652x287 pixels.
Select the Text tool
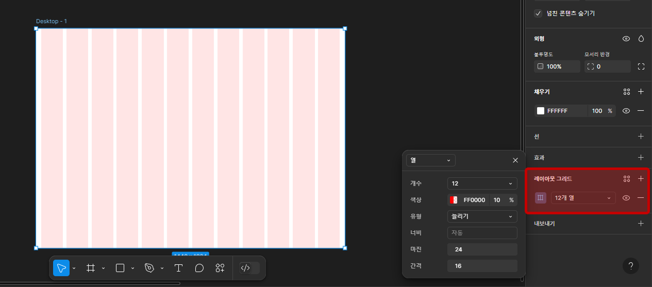(x=178, y=268)
